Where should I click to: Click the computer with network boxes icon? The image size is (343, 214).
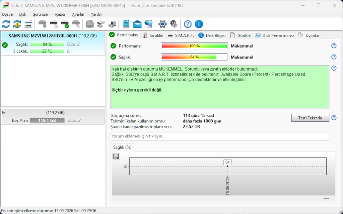pos(112,24)
